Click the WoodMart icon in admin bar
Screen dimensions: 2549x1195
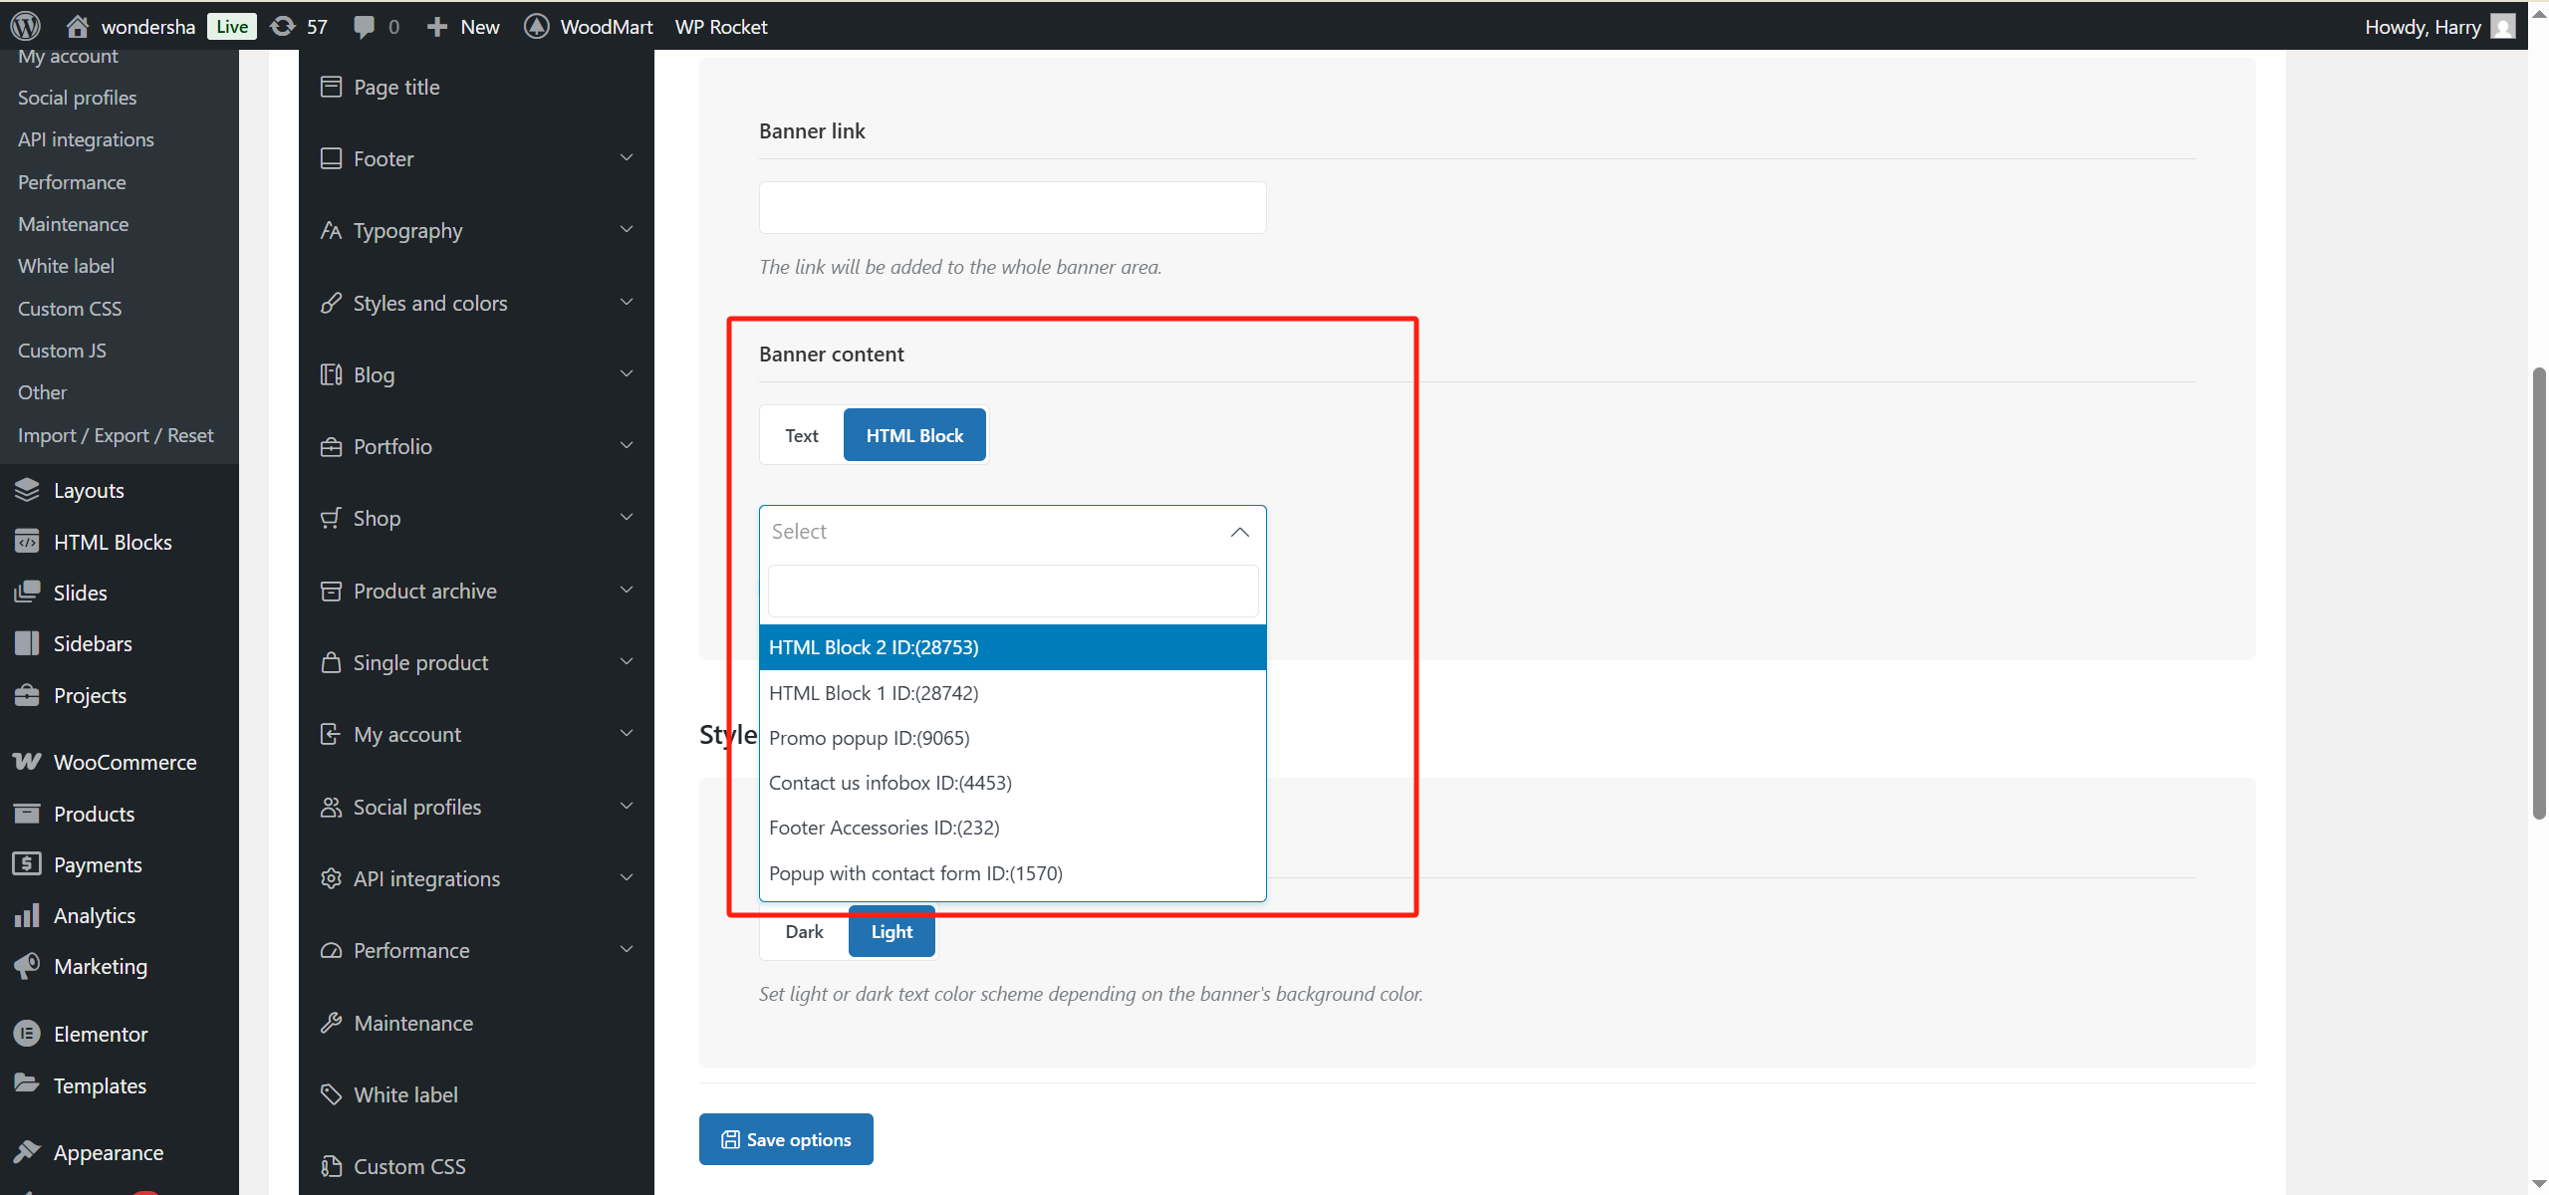(536, 26)
